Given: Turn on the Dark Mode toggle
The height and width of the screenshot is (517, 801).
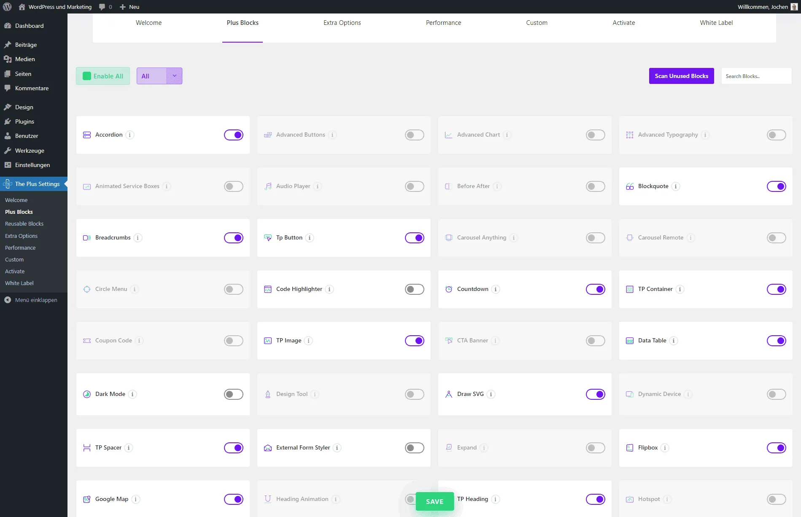Looking at the screenshot, I should click(234, 394).
